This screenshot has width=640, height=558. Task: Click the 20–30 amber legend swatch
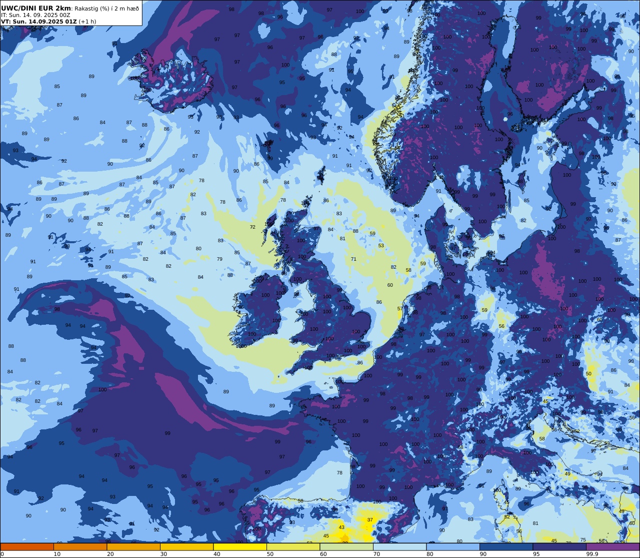point(133,547)
